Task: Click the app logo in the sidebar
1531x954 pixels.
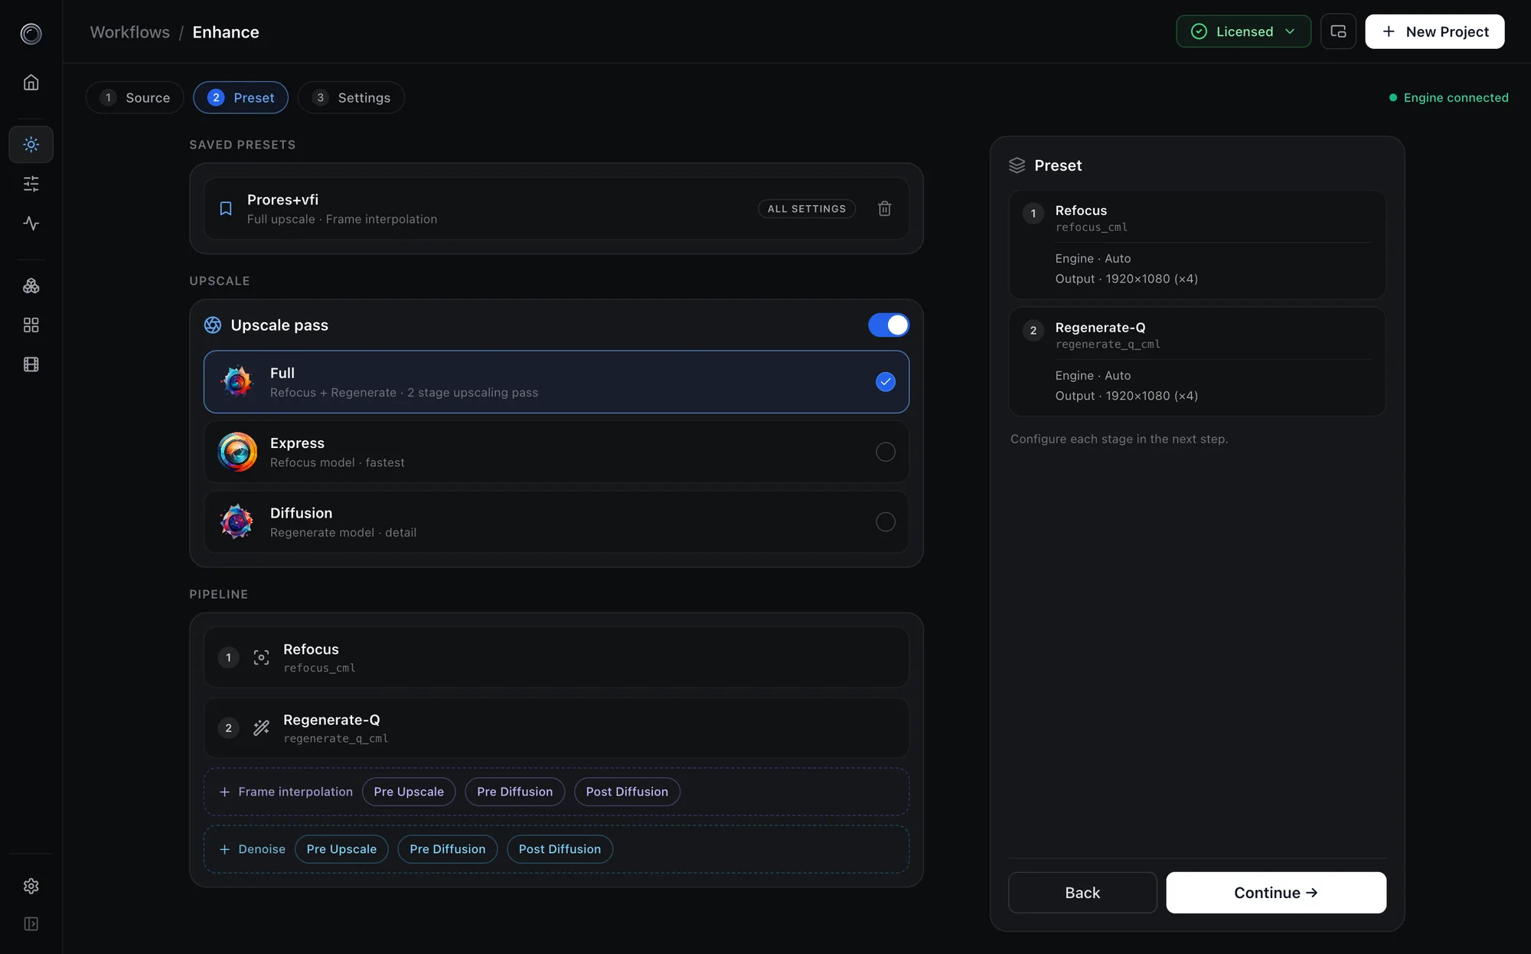Action: (x=31, y=33)
